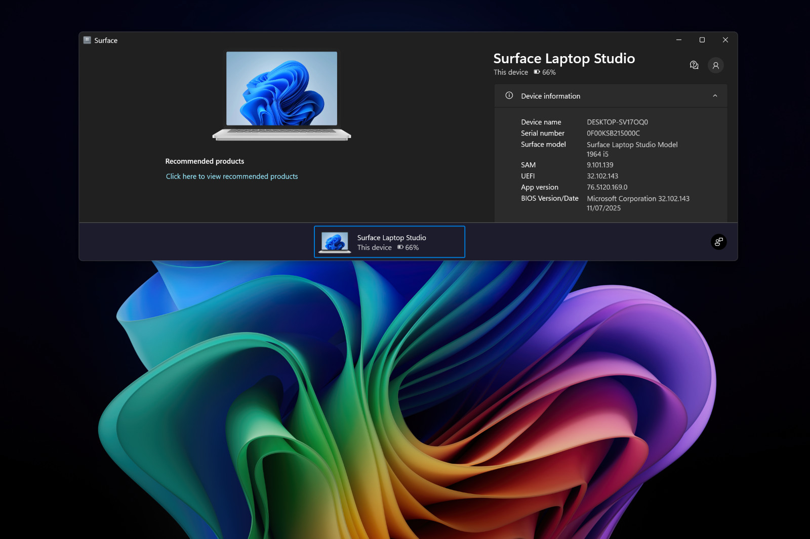This screenshot has height=539, width=810.
Task: Select the SAM version value '9.101.139'
Action: point(600,165)
